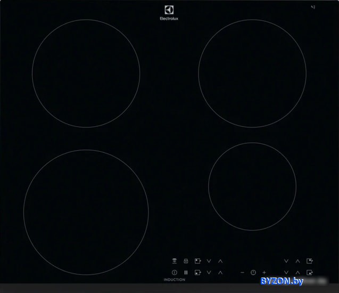Tap the child lock icon
This screenshot has height=293, width=339.
point(186,261)
